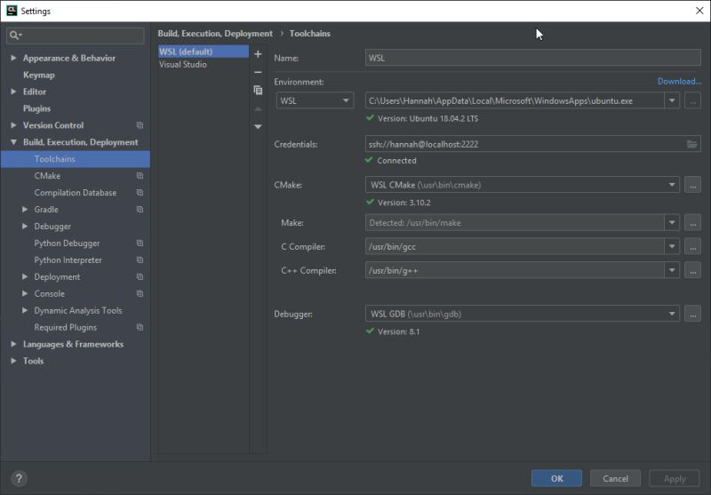Viewport: 711px width, 495px height.
Task: Browse for C++ Compiler path
Action: point(692,271)
